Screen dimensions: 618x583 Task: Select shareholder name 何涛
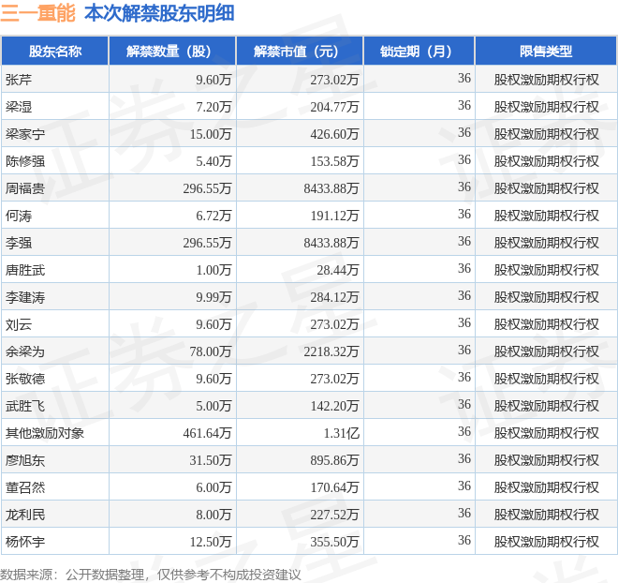click(x=19, y=216)
